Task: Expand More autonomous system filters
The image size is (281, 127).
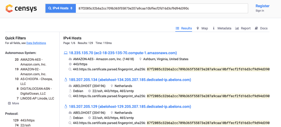Action: point(14,103)
